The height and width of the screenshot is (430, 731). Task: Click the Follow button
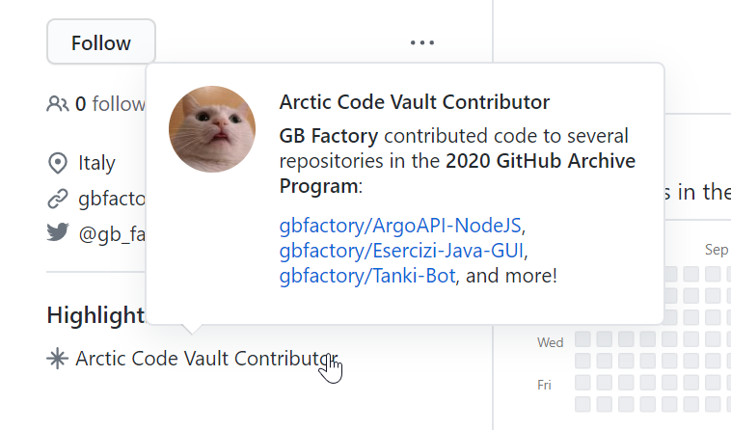point(101,41)
